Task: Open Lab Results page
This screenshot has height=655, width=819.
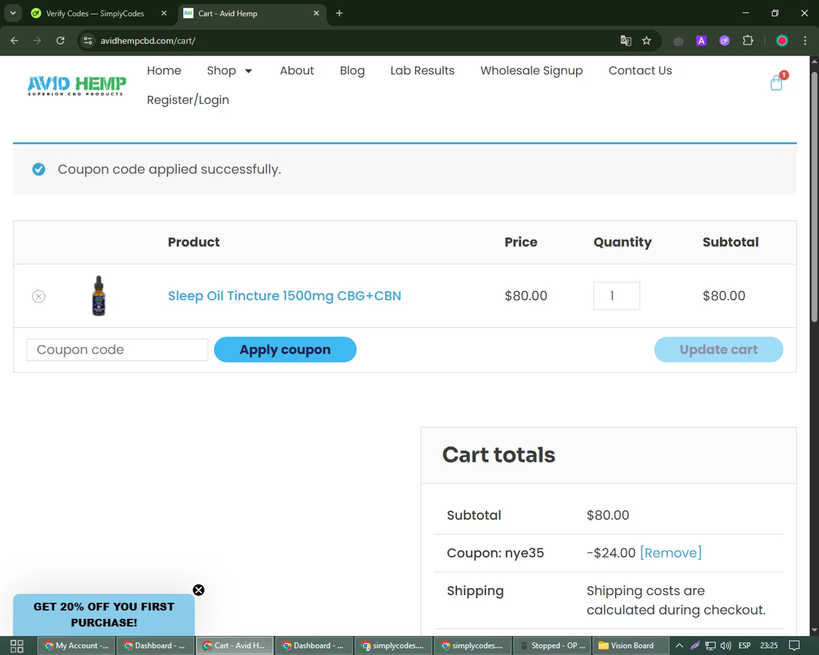Action: pyautogui.click(x=423, y=70)
